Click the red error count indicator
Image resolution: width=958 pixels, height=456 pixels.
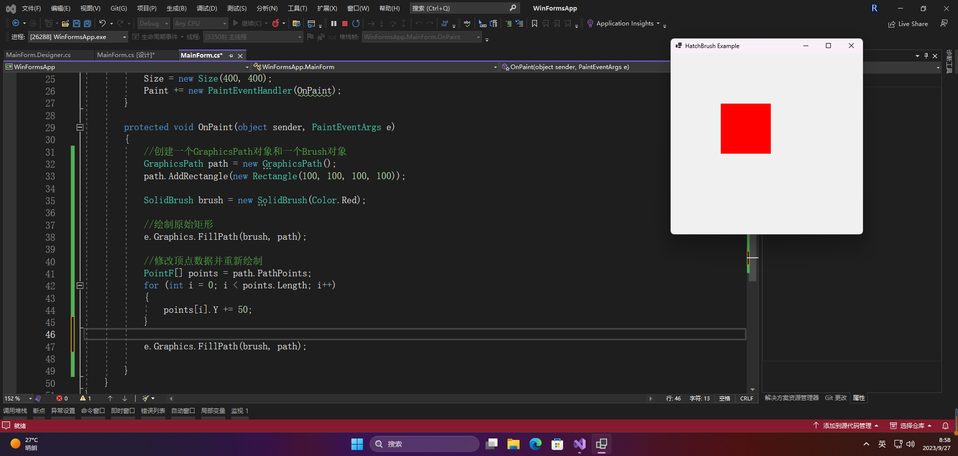click(x=62, y=398)
